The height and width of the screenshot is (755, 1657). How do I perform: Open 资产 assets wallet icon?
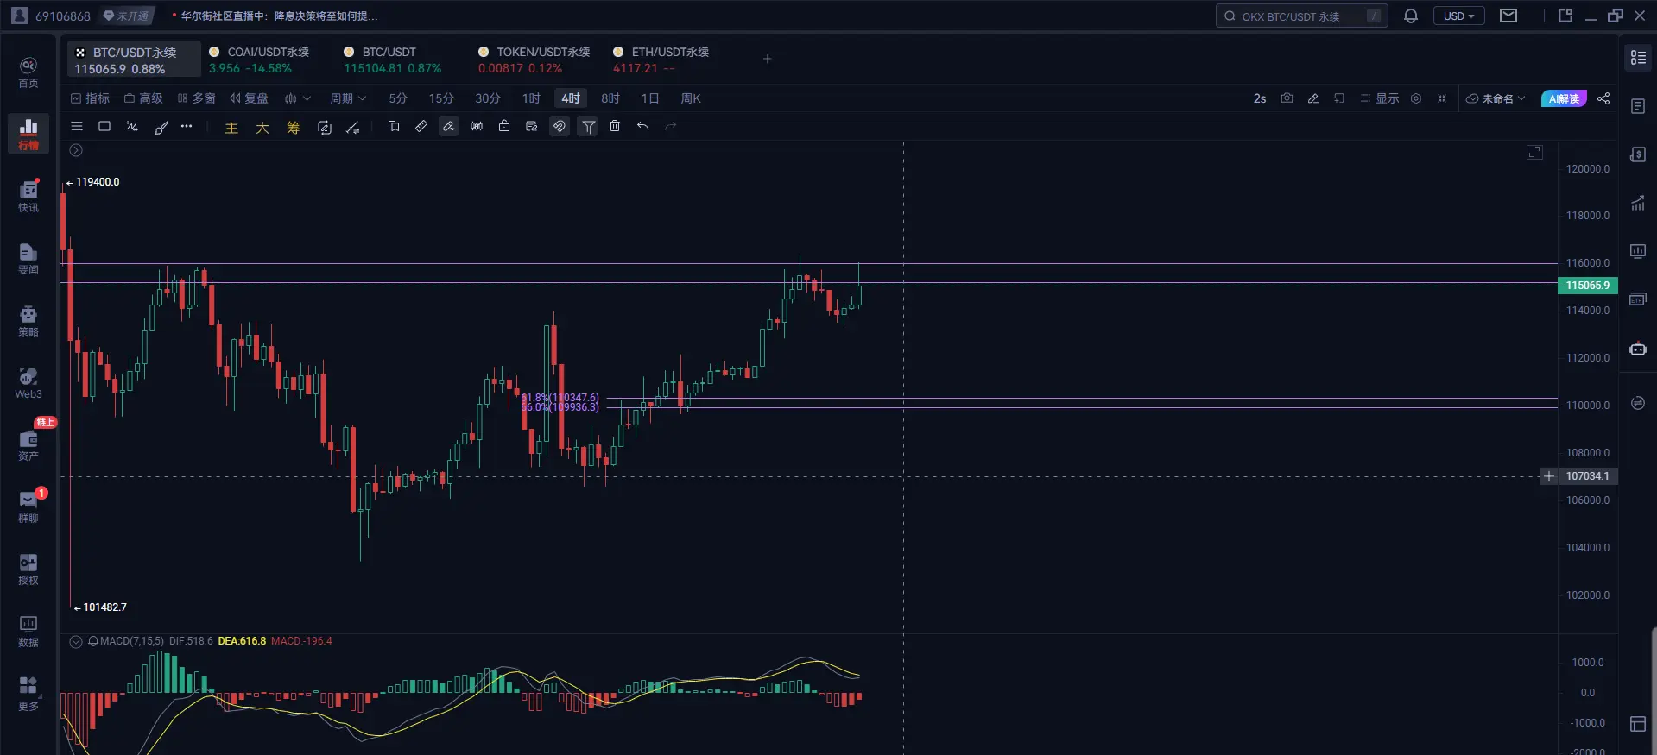(28, 444)
